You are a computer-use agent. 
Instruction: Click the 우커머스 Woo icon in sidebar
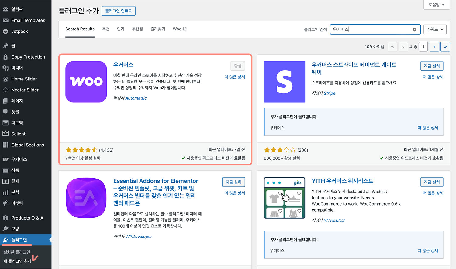5,159
